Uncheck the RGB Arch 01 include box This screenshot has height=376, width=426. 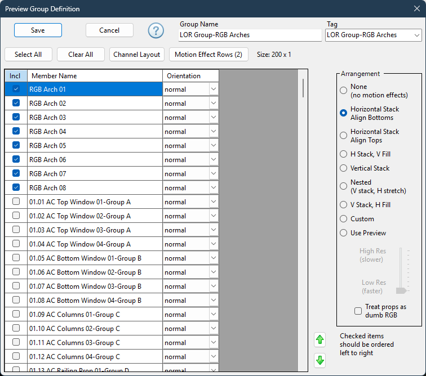[x=16, y=89]
